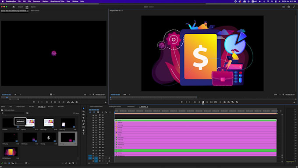This screenshot has width=298, height=168.
Task: Open timeline display settings wrench
Action: click(x=106, y=112)
